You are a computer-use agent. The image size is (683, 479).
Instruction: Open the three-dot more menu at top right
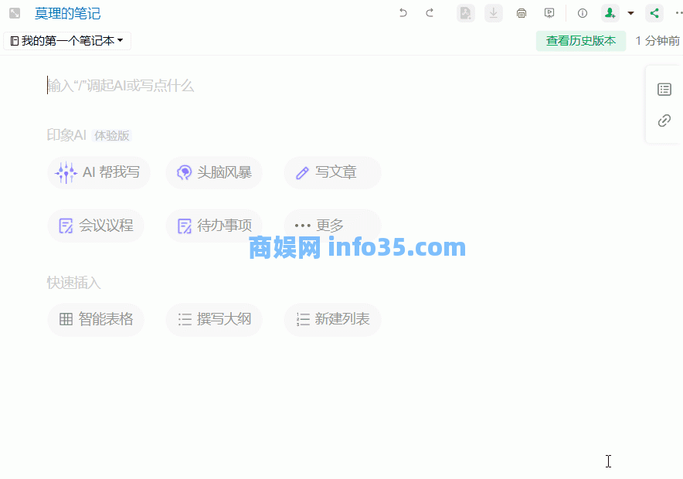click(678, 13)
